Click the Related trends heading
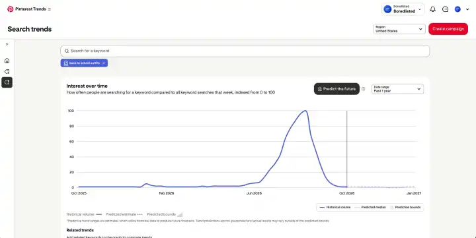Image resolution: width=476 pixels, height=238 pixels. point(80,230)
